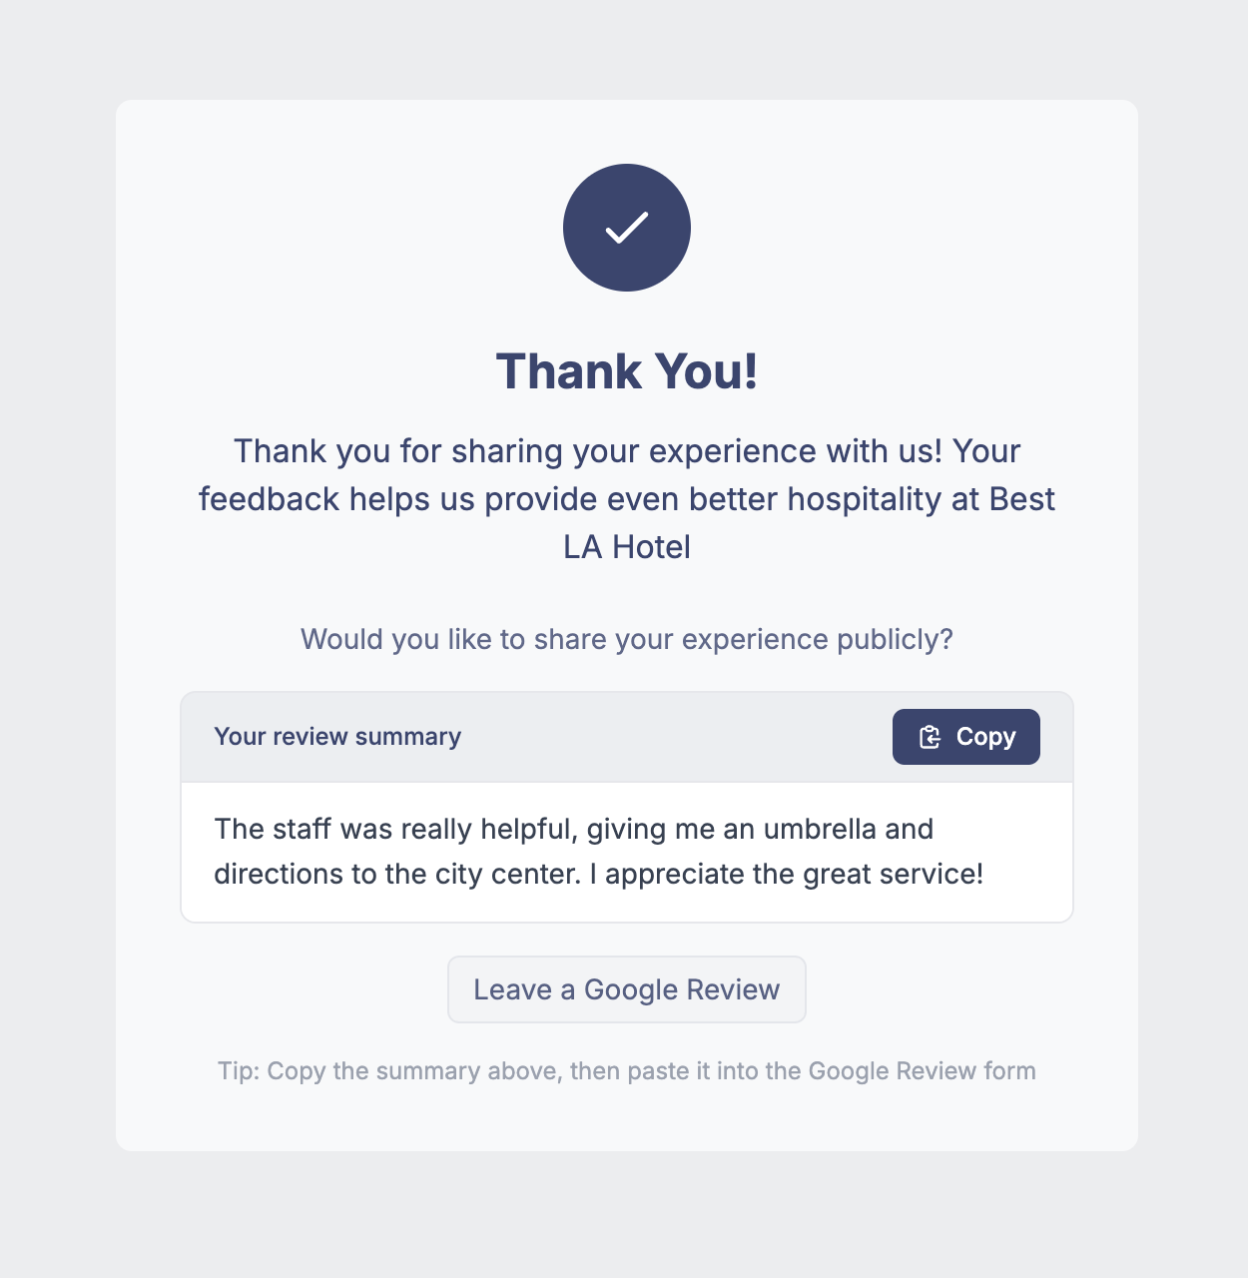Image resolution: width=1248 pixels, height=1278 pixels.
Task: Click the question about sharing experience publicly
Action: (x=627, y=639)
